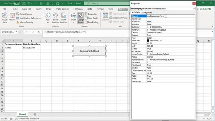
Task: Click the Undo icon
Action: click(x=29, y=3)
